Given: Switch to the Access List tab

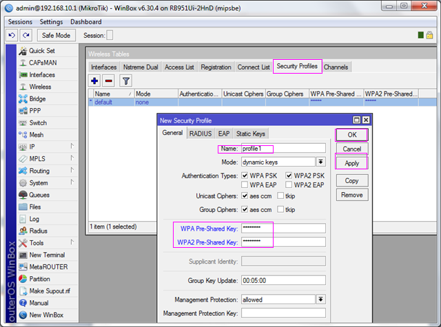Looking at the screenshot, I should click(179, 67).
